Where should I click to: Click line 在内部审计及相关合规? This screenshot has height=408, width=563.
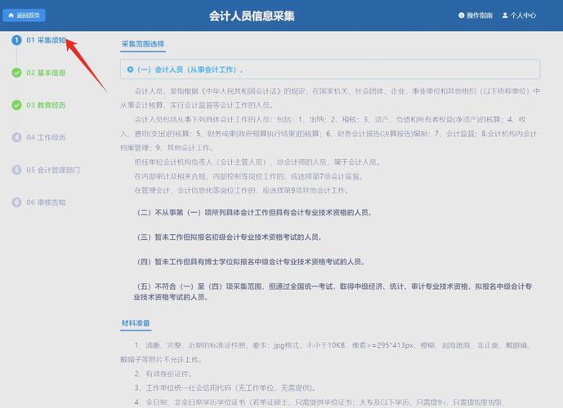pyautogui.click(x=249, y=176)
